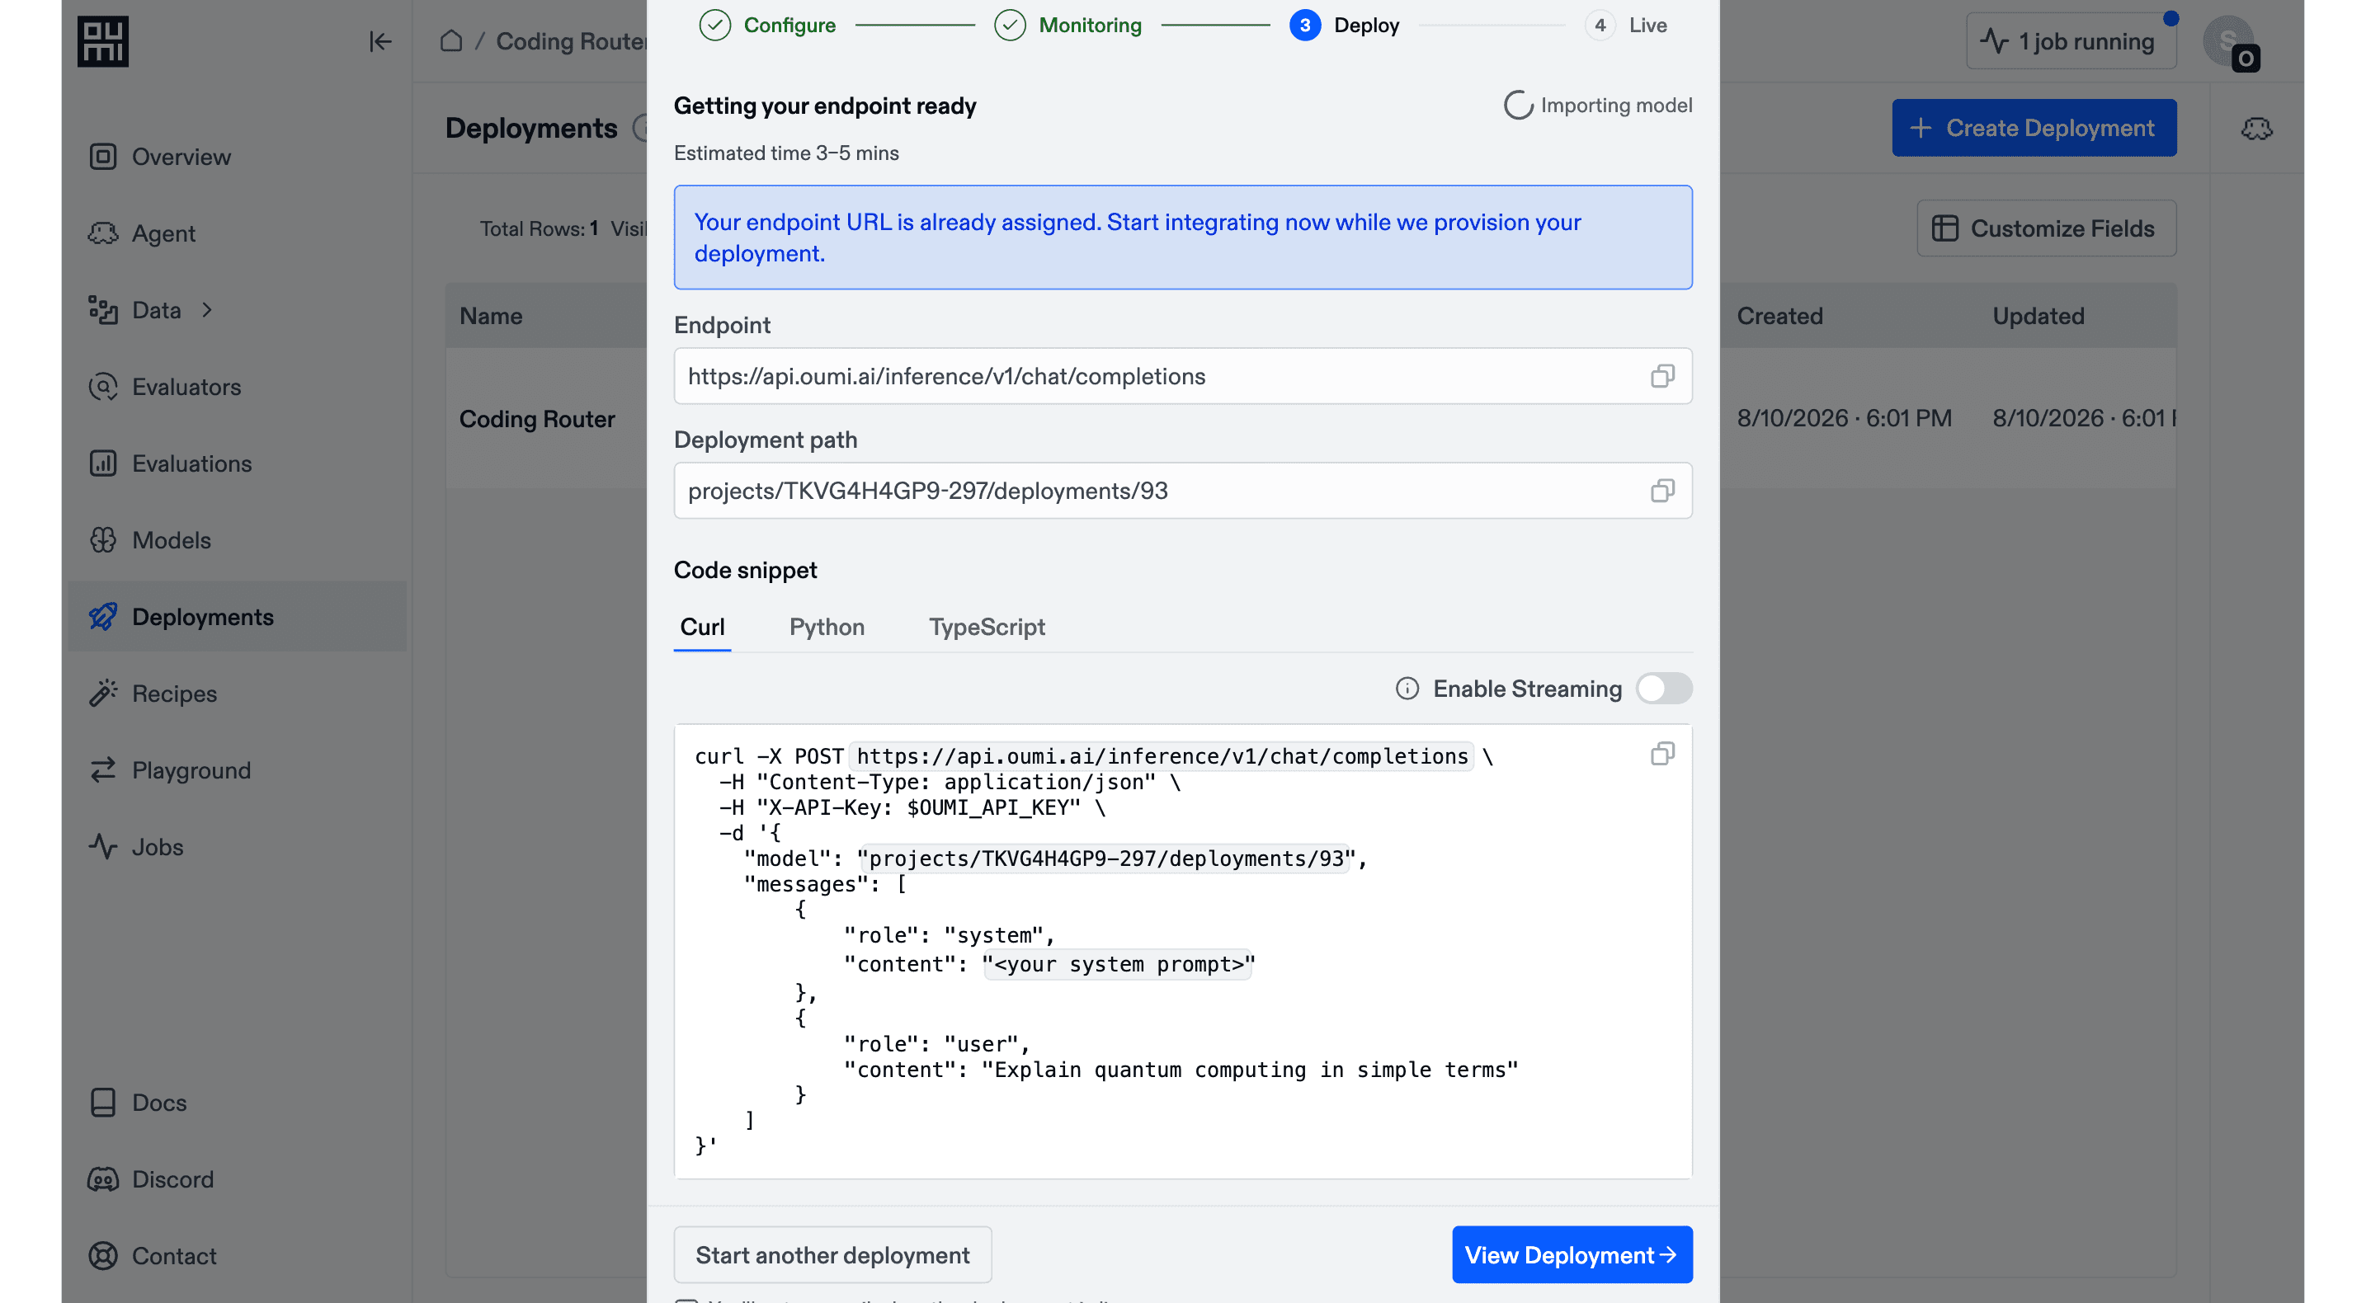The image size is (2366, 1303).
Task: Select the Curl tab
Action: click(x=702, y=627)
